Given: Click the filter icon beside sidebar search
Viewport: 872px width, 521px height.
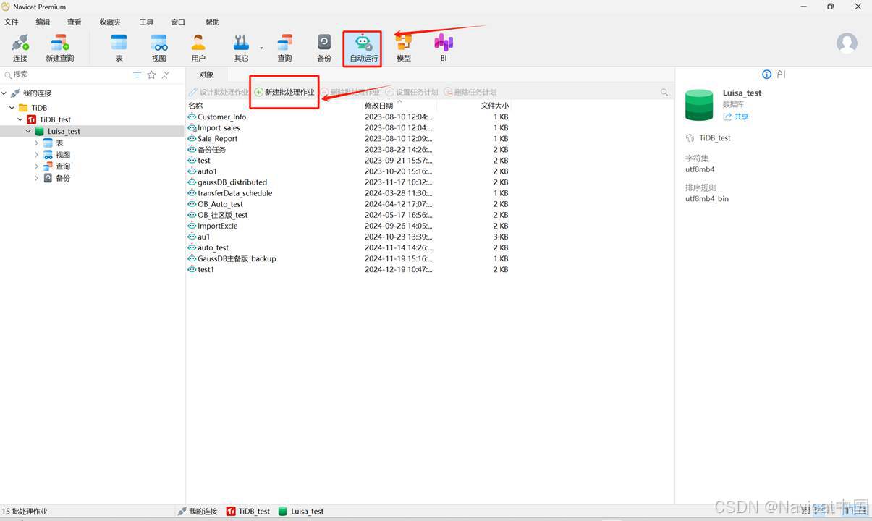Looking at the screenshot, I should 137,75.
